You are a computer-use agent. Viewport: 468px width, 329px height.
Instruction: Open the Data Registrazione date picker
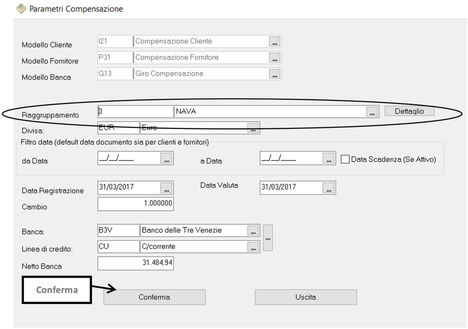[167, 188]
